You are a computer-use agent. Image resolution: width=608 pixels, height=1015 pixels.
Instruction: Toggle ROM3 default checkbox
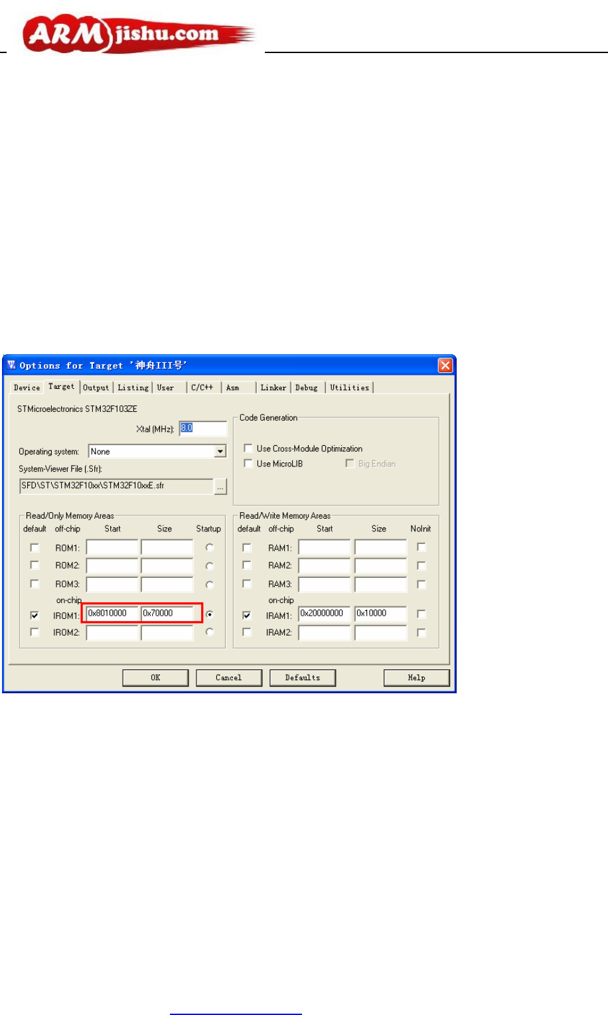click(x=35, y=584)
